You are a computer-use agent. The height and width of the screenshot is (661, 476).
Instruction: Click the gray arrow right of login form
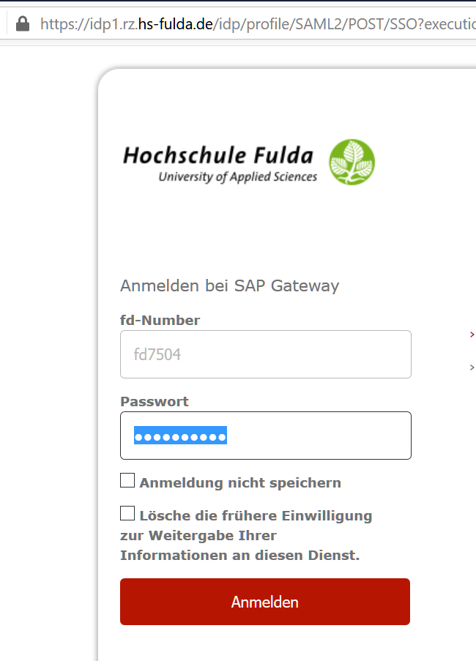tap(472, 367)
